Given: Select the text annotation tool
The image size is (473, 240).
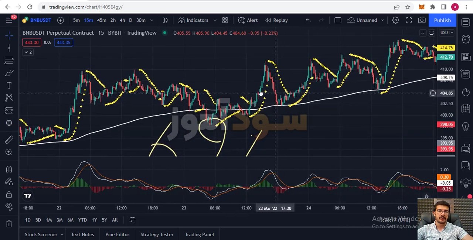Looking at the screenshot, I should point(9,85).
